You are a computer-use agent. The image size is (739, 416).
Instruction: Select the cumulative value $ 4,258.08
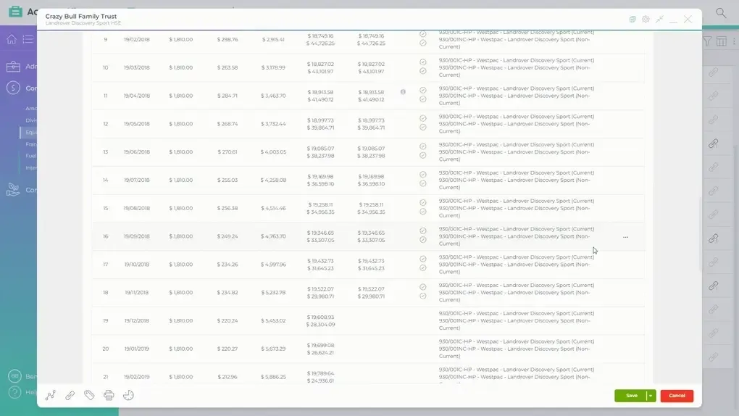[273, 180]
